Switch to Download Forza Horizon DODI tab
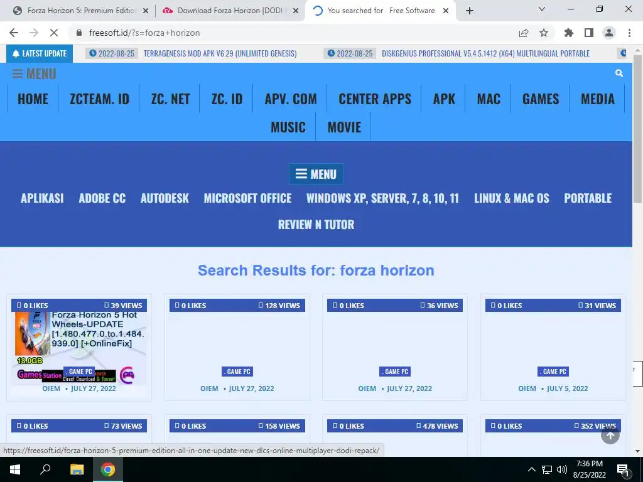The image size is (643, 482). (230, 11)
